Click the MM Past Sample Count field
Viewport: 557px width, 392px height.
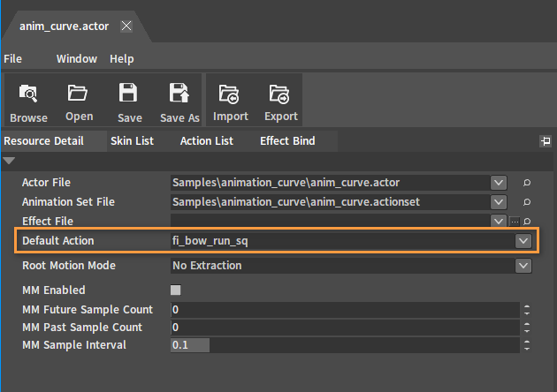pos(346,328)
